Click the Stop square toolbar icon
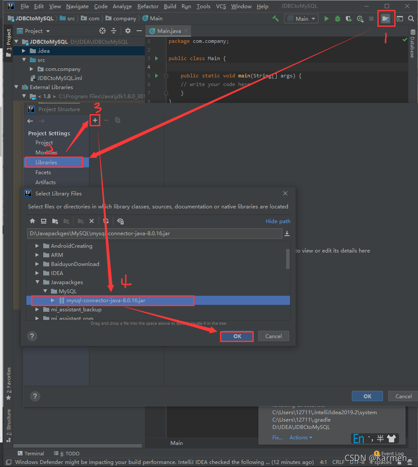The image size is (418, 467). (371, 19)
